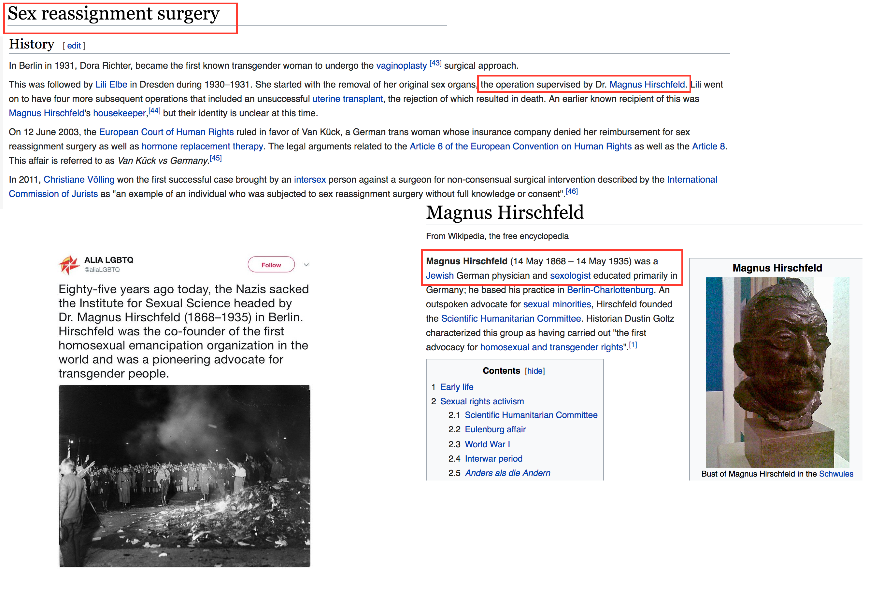869x599 pixels.
Task: Open the bust photo of Magnus Hirschfeld
Action: click(777, 372)
